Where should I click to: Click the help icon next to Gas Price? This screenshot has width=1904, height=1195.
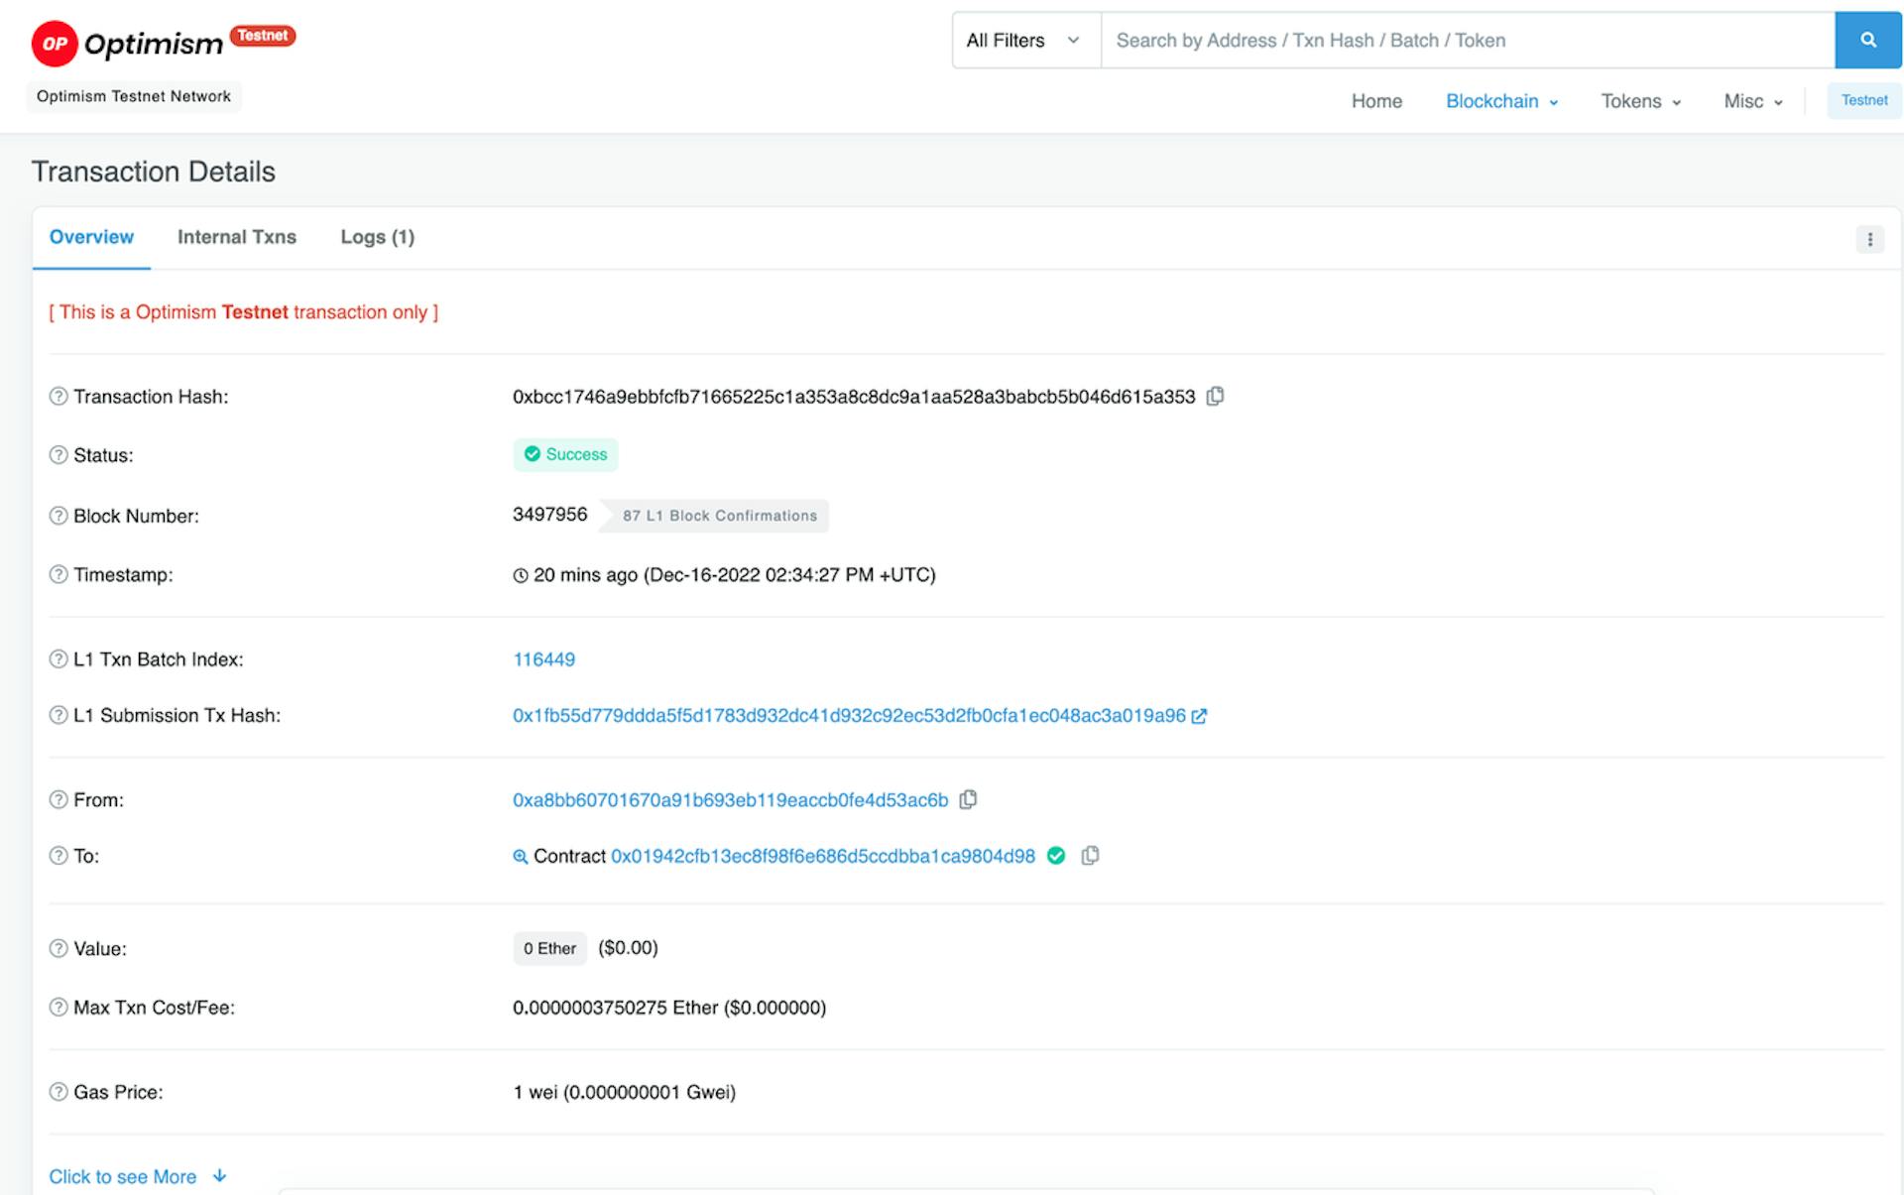coord(59,1092)
